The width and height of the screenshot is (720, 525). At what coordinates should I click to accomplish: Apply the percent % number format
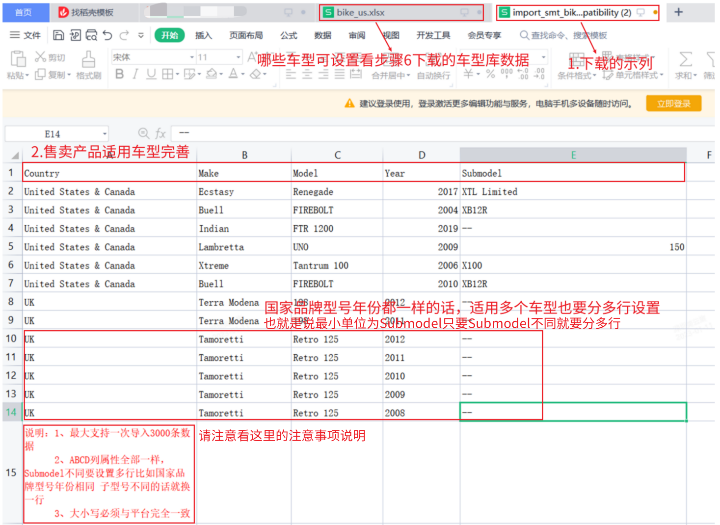tap(490, 74)
